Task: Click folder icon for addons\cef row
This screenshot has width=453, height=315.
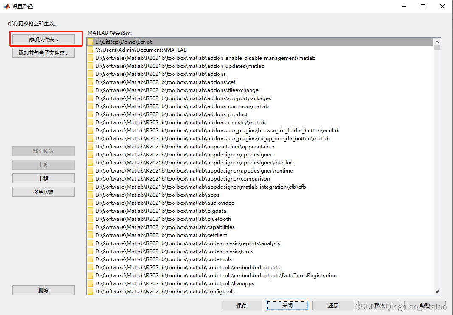Action: pos(91,82)
